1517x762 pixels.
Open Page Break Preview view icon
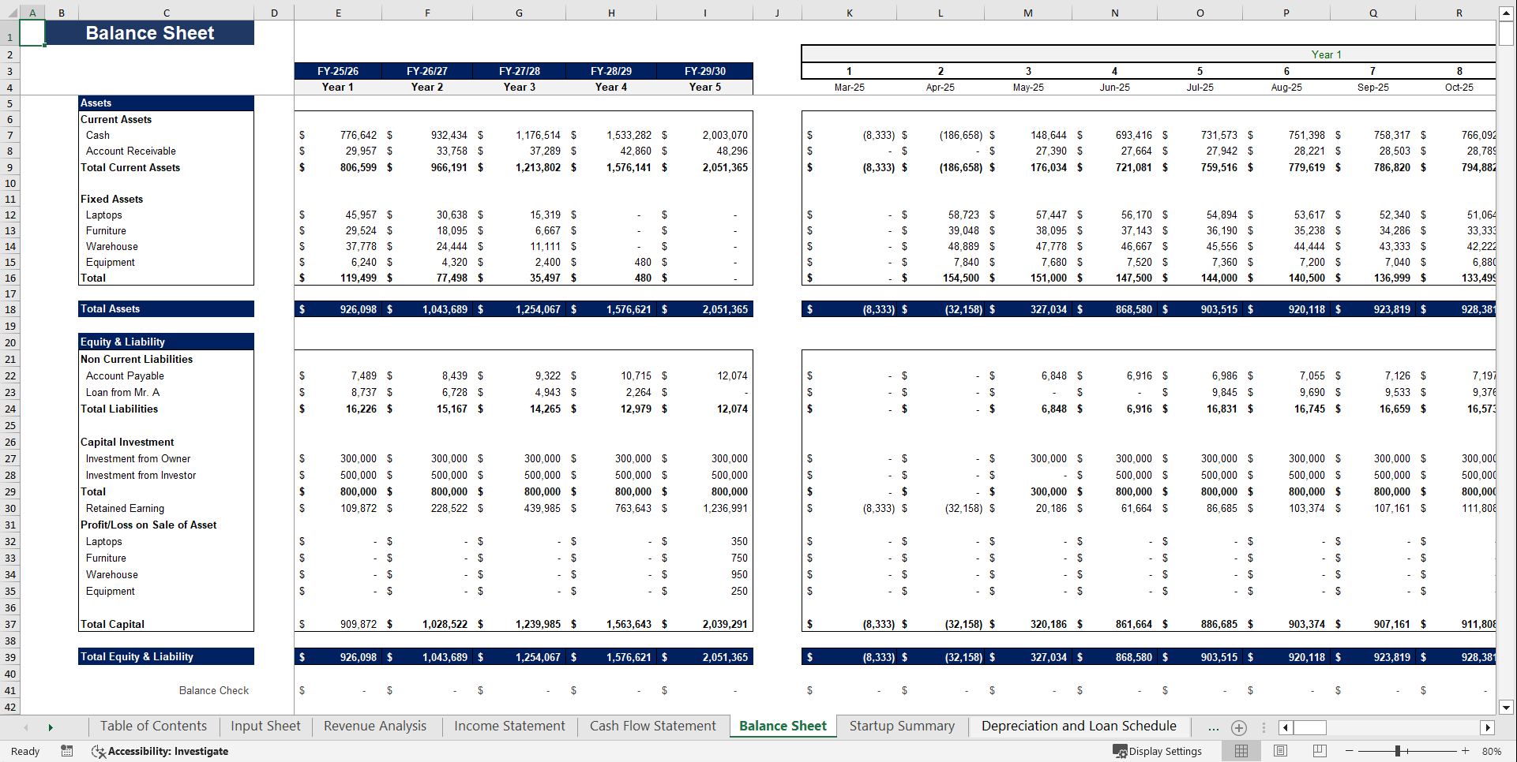click(x=1318, y=751)
